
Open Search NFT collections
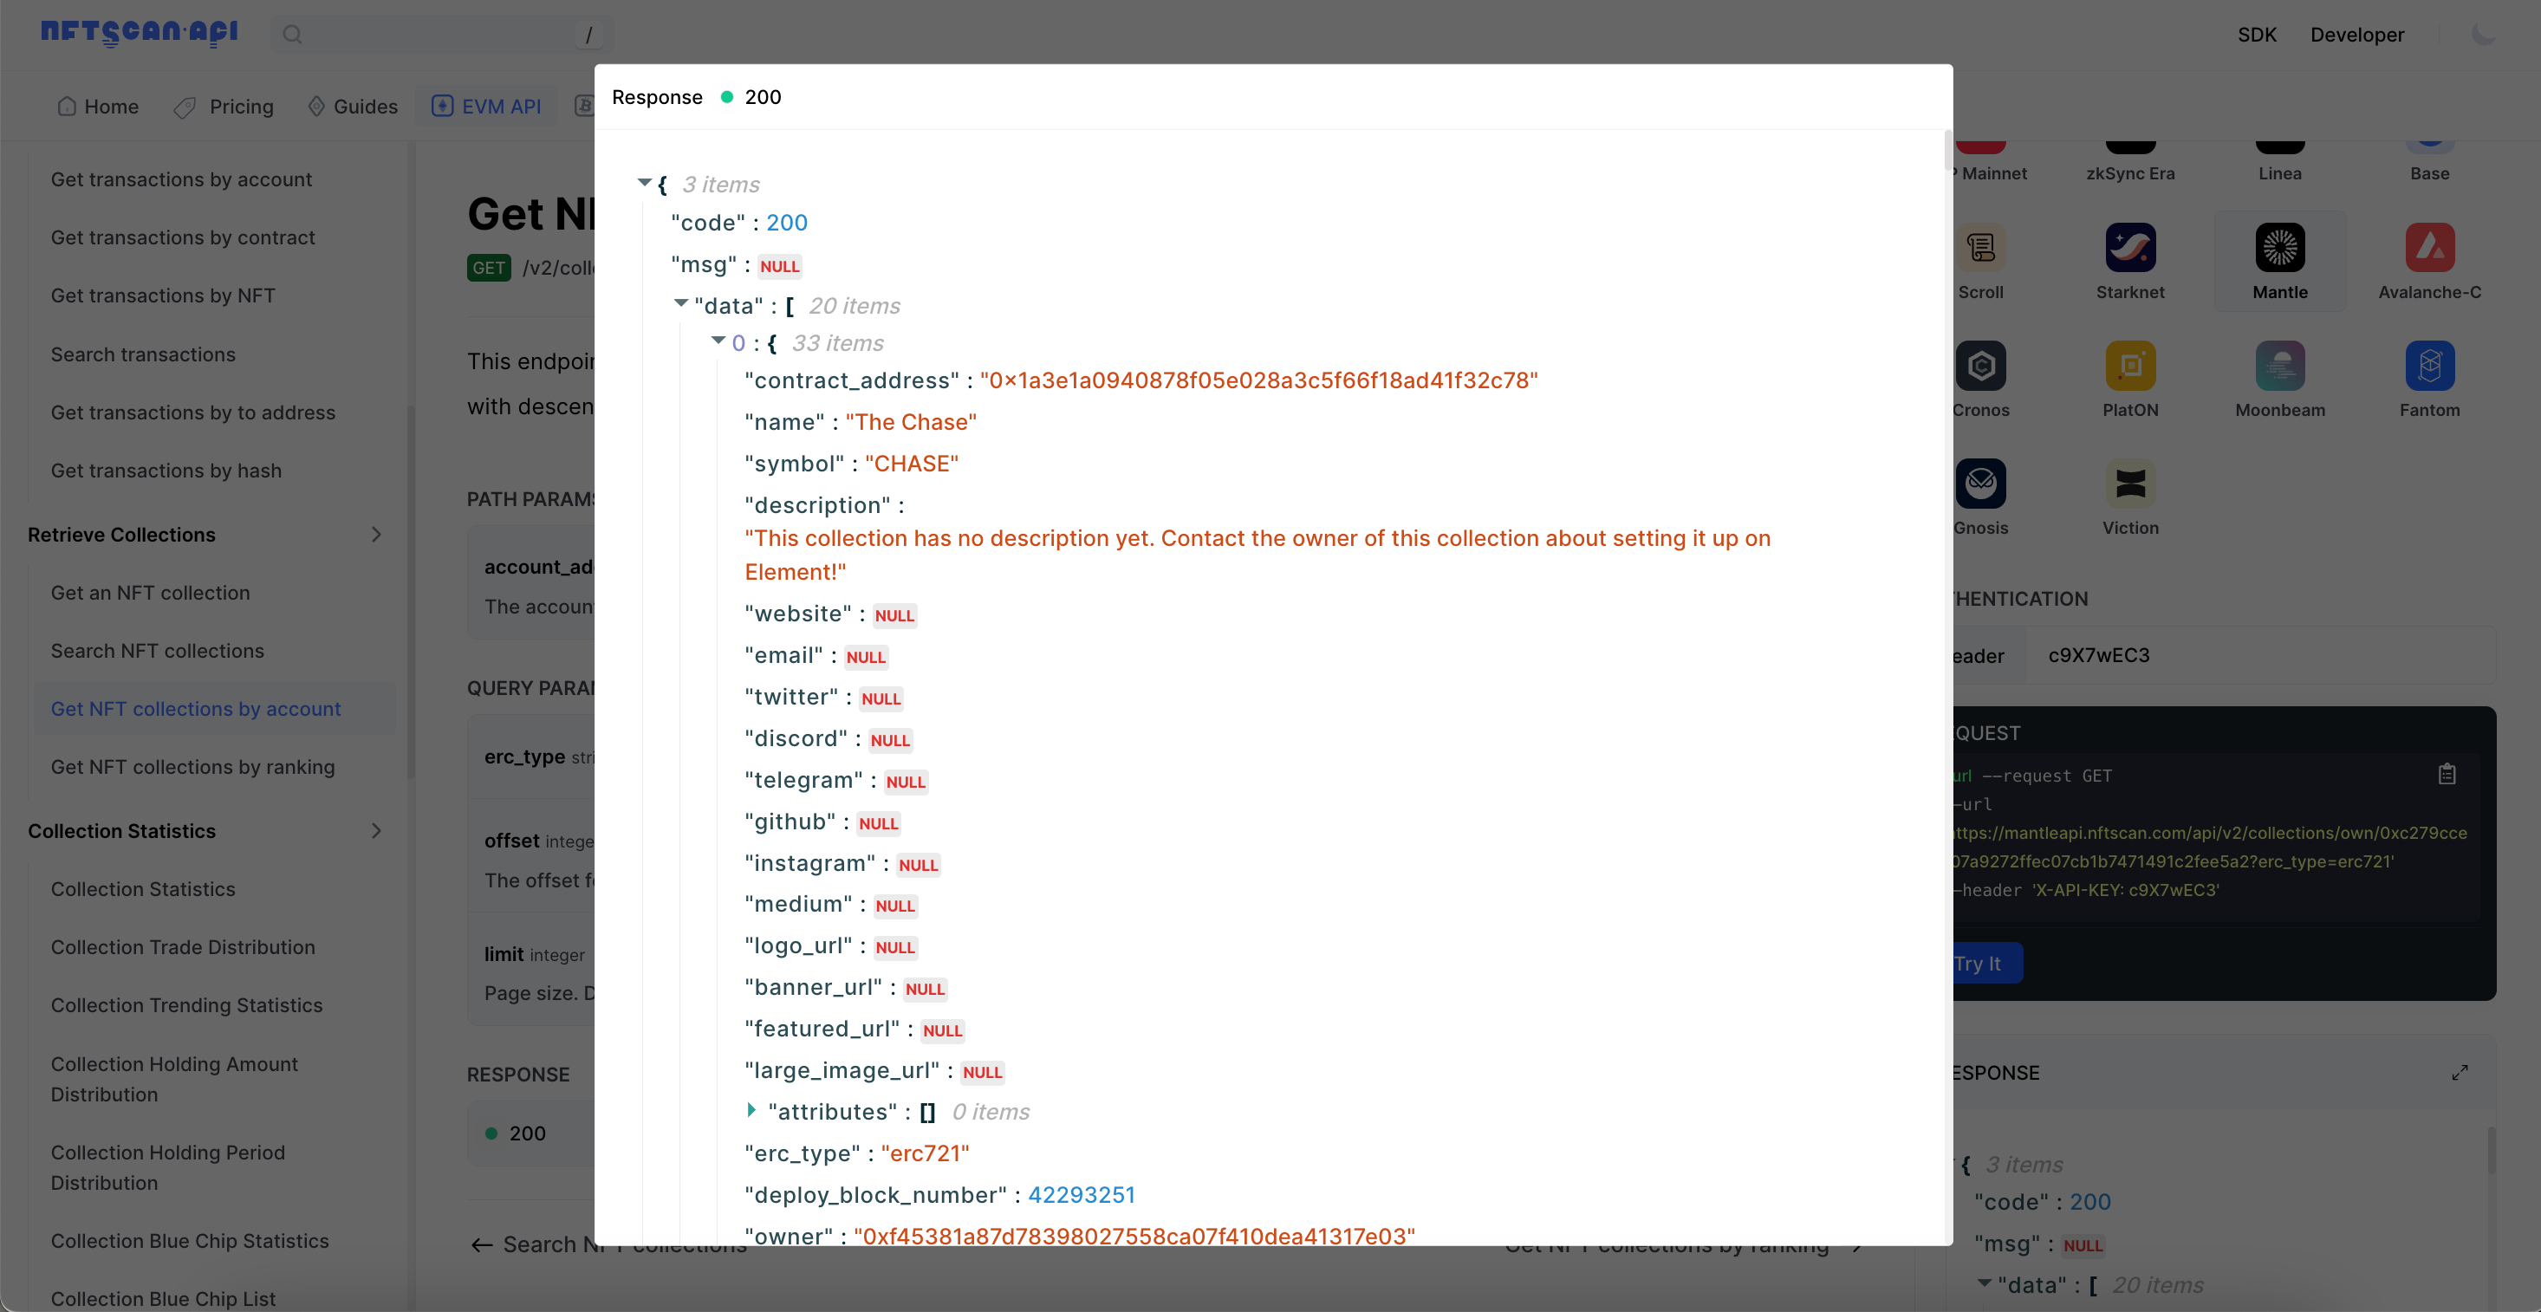pos(157,651)
